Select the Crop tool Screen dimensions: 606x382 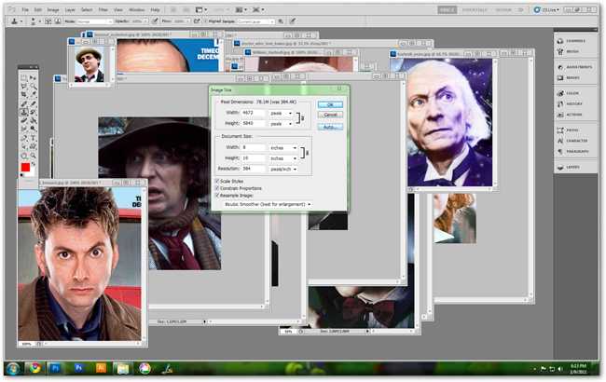click(x=24, y=95)
